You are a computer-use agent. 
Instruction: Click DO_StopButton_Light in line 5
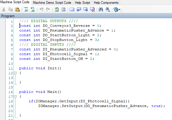coord(65,40)
